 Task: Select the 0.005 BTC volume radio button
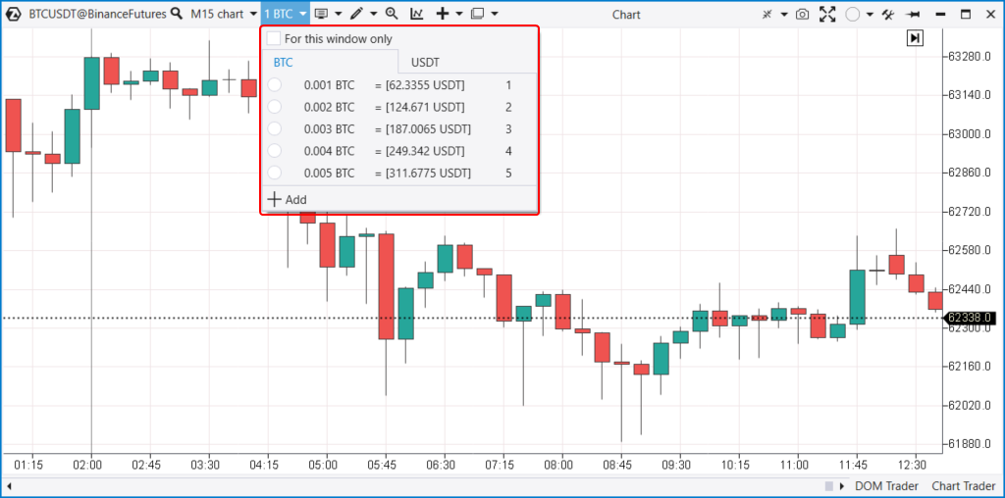tap(275, 173)
